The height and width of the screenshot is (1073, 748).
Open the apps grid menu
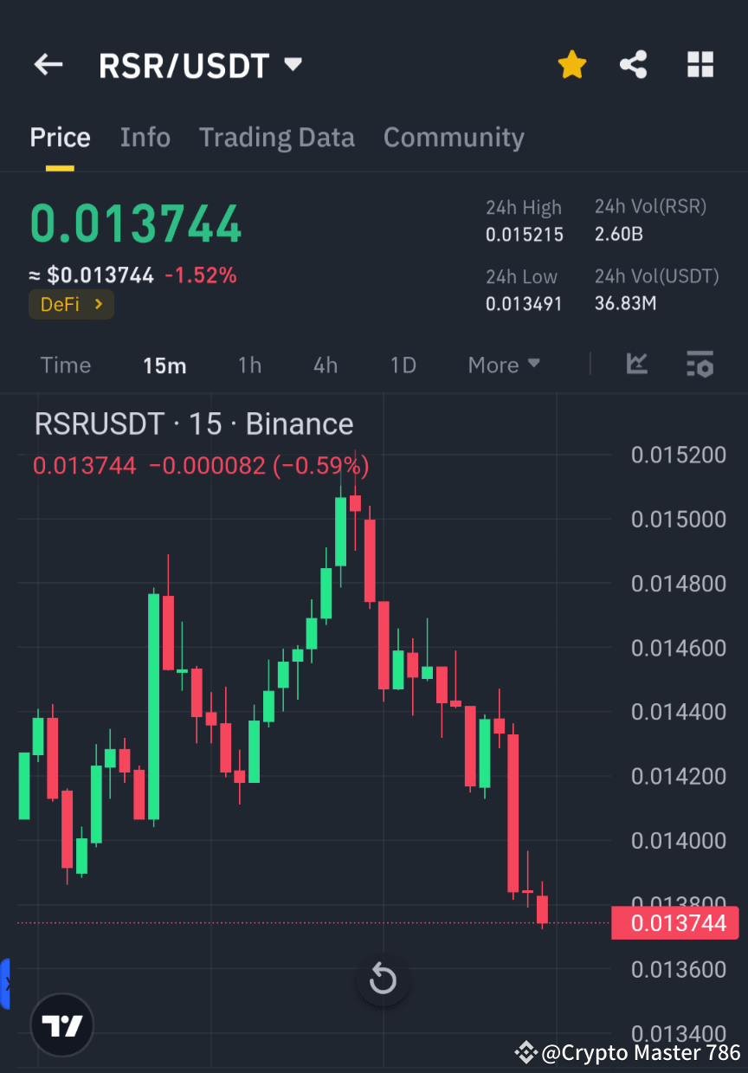[x=700, y=64]
